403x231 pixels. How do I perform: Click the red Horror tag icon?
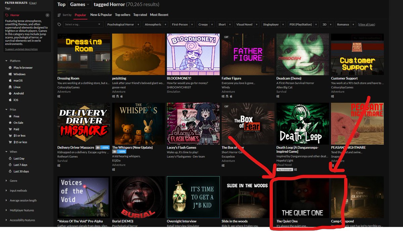[x=7, y=15]
